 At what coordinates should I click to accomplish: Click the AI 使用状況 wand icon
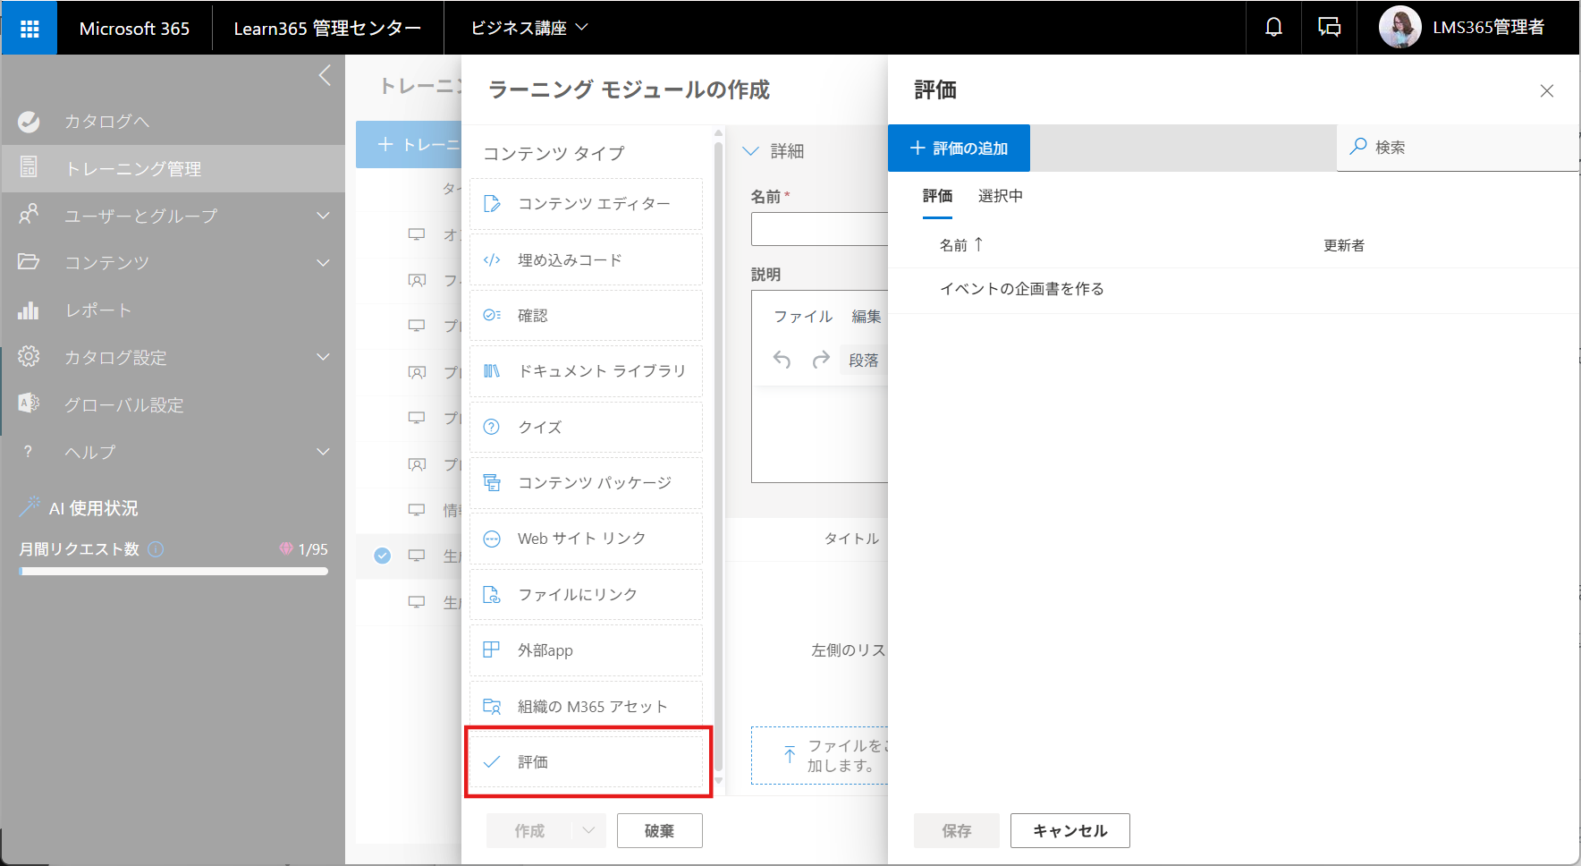coord(30,506)
